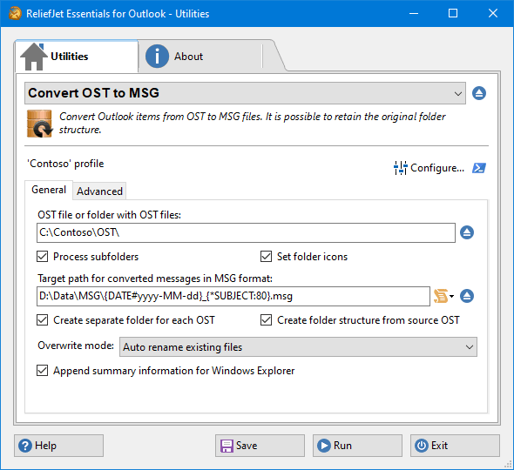Click the eject icon beside OST path field

tap(467, 232)
